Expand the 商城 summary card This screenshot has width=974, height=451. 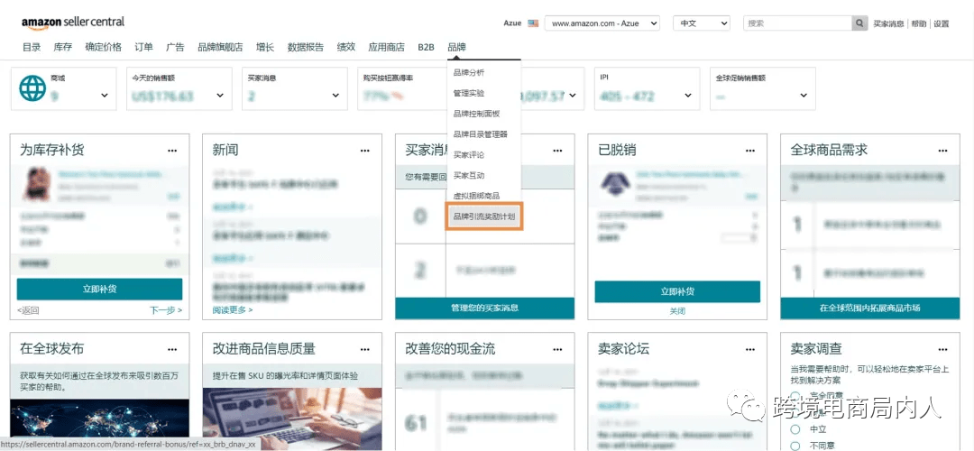105,96
